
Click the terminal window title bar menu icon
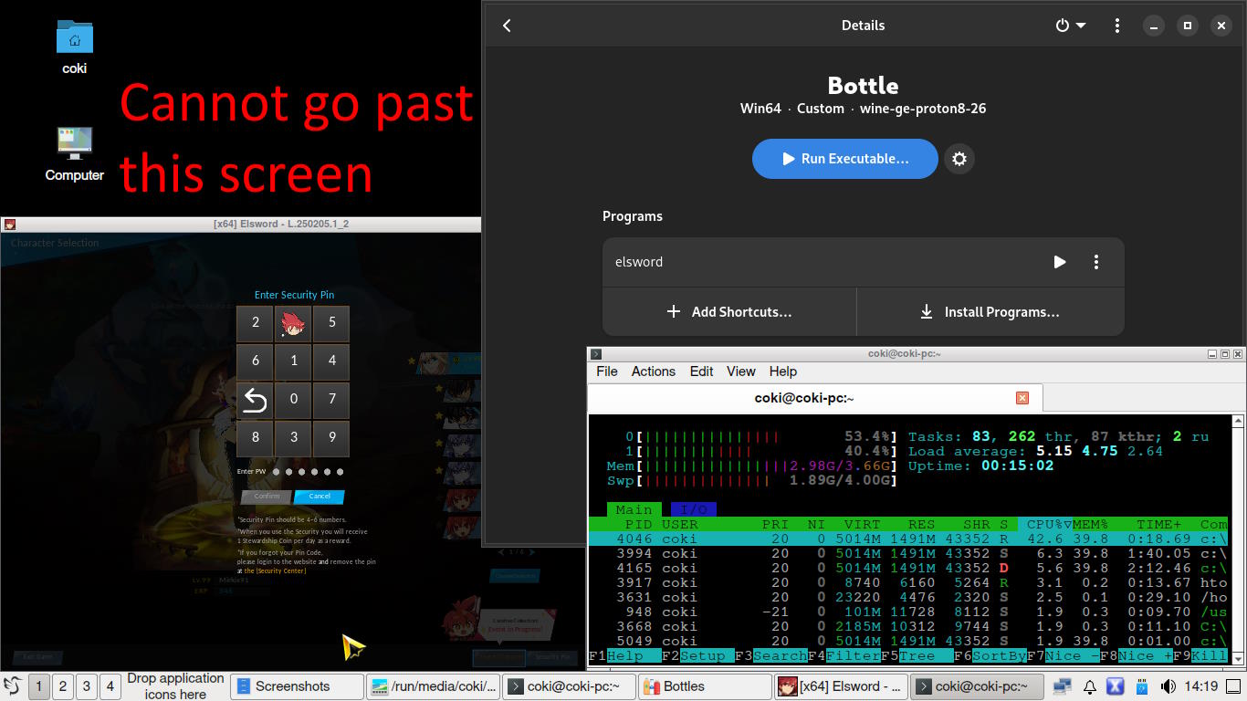click(596, 353)
